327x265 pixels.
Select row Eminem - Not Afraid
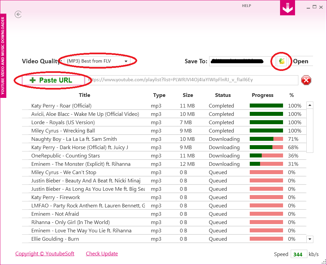pos(164,214)
